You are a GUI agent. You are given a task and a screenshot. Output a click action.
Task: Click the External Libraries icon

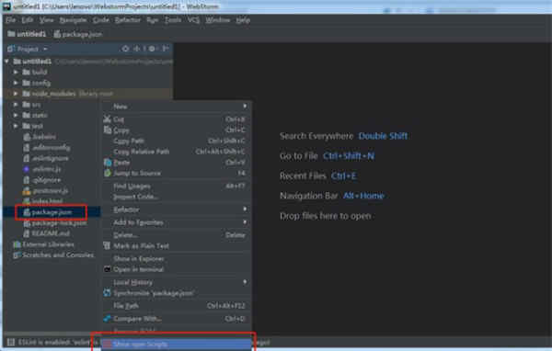pyautogui.click(x=17, y=244)
